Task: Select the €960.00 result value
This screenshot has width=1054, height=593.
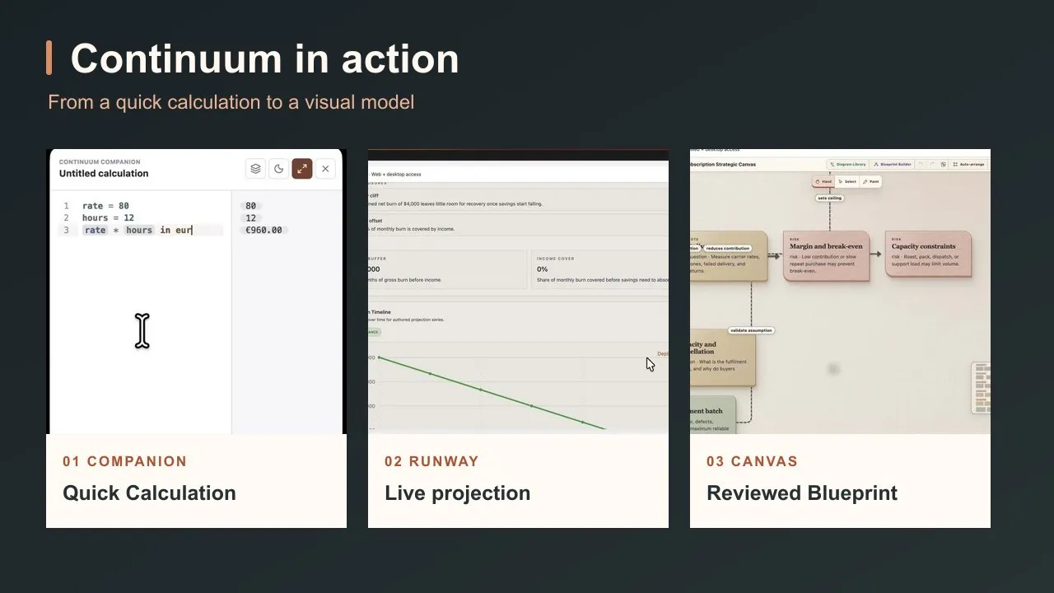Action: [263, 231]
